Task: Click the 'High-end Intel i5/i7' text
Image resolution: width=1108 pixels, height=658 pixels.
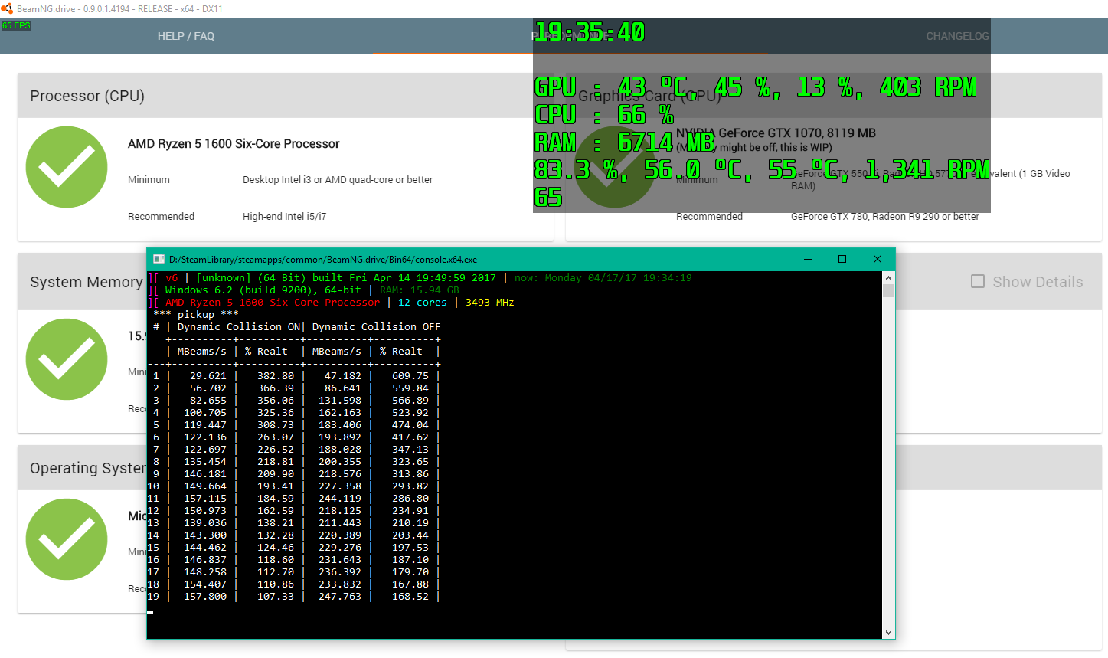Action: click(x=285, y=217)
